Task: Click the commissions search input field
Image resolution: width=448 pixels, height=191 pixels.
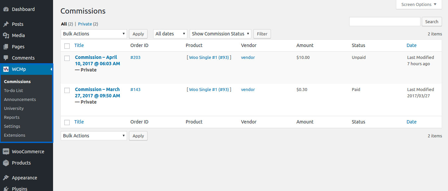Action: pyautogui.click(x=385, y=22)
